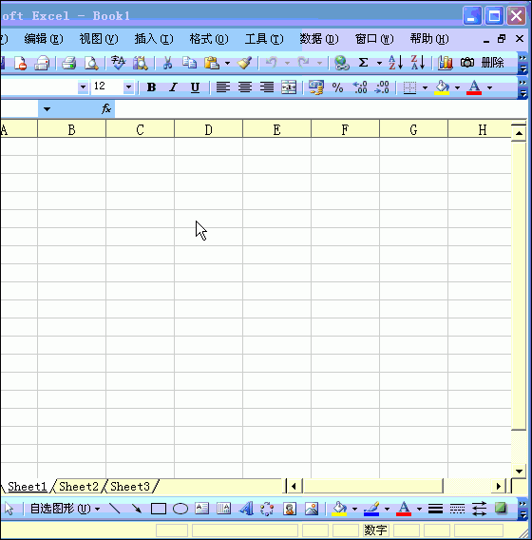Open cell fill color dropdown arrow

(457, 87)
